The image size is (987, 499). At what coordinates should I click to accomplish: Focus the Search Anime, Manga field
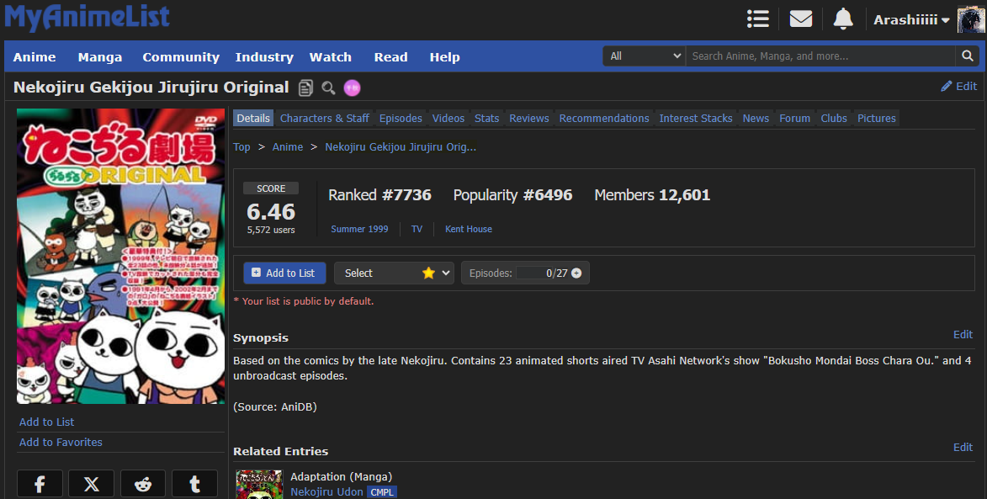tap(820, 56)
